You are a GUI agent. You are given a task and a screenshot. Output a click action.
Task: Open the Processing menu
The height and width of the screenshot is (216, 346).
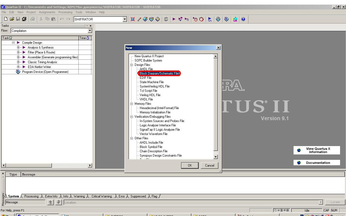[65, 12]
